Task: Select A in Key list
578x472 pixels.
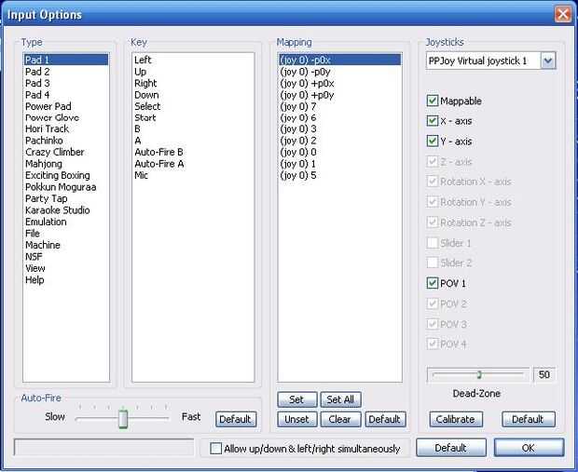Action: pos(193,141)
